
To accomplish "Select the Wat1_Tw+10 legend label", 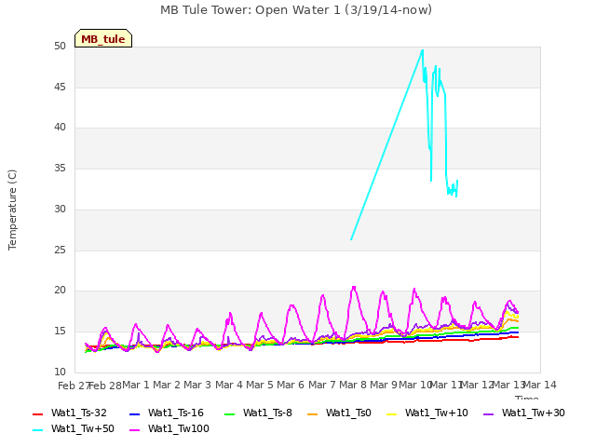I will [x=437, y=413].
